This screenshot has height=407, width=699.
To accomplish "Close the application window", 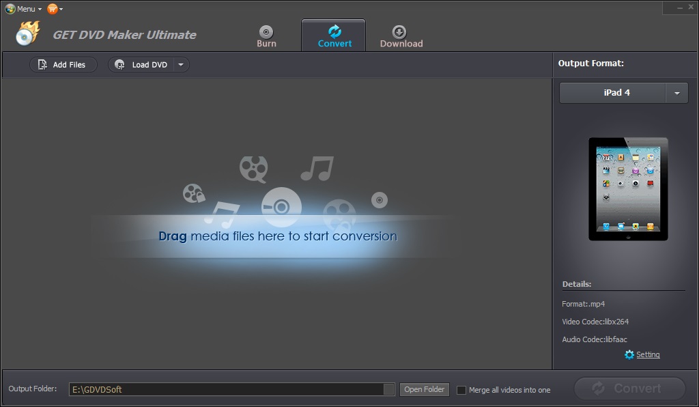I will tap(691, 7).
